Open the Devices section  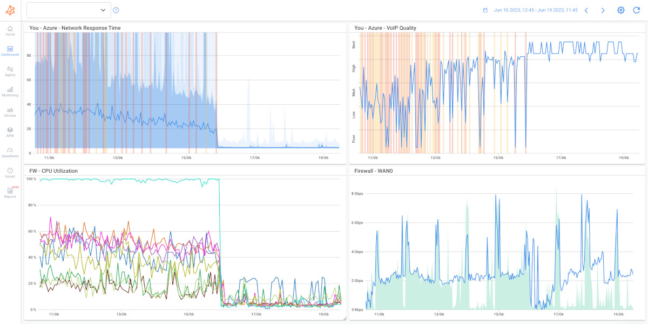[x=10, y=112]
